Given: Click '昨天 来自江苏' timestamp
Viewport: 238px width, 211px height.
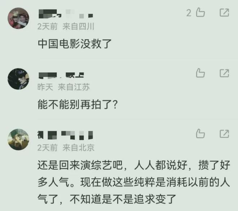Looking at the screenshot, I should (x=63, y=87).
